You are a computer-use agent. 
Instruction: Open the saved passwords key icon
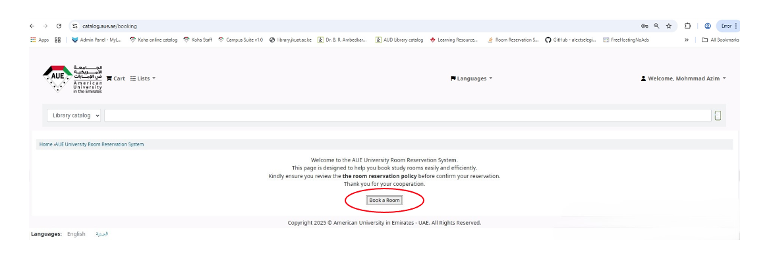pyautogui.click(x=644, y=26)
